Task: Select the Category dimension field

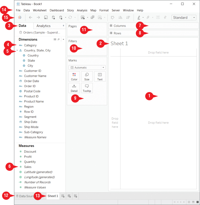Action: pos(30,45)
